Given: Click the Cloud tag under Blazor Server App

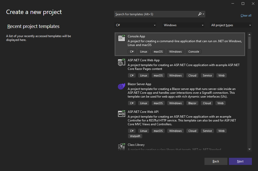Looking at the screenshot, I should [207, 103].
